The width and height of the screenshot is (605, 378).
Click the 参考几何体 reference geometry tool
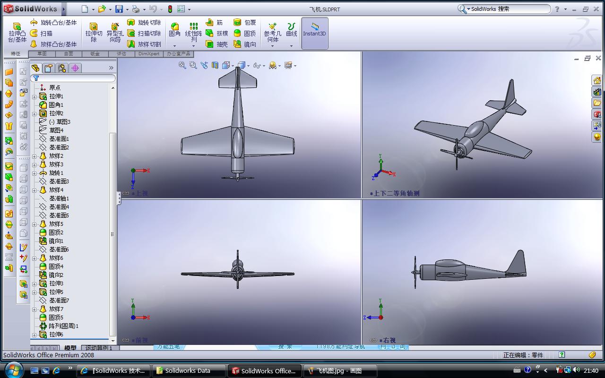coord(272,32)
